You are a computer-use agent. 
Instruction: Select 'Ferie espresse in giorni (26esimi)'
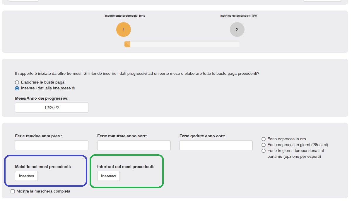tap(264, 145)
